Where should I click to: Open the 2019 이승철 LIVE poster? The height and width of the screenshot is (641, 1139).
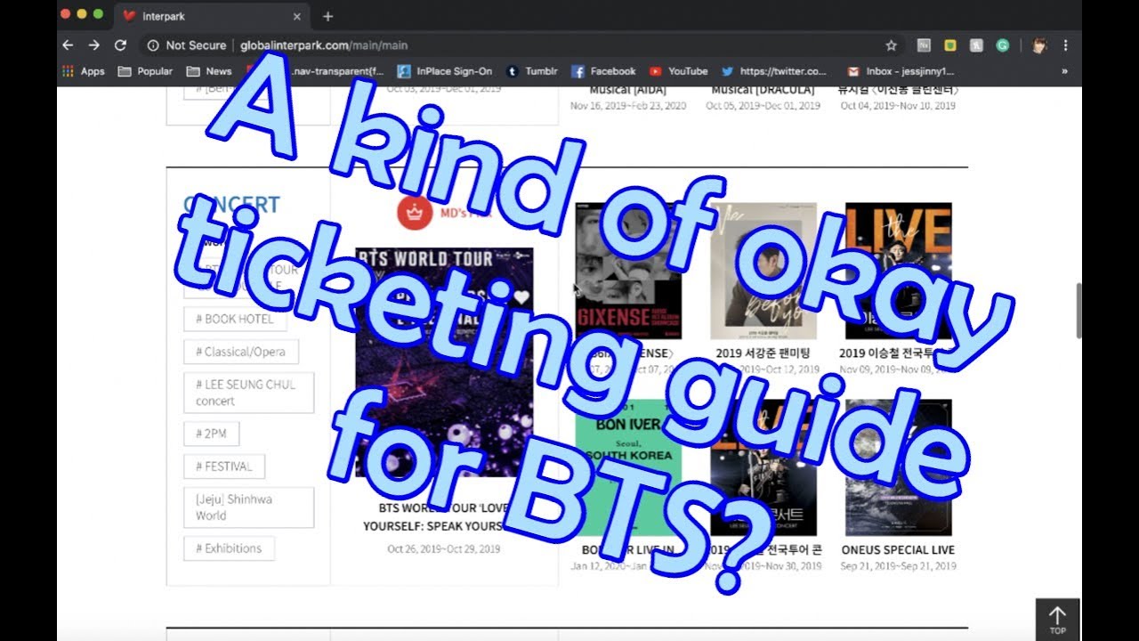coord(899,271)
